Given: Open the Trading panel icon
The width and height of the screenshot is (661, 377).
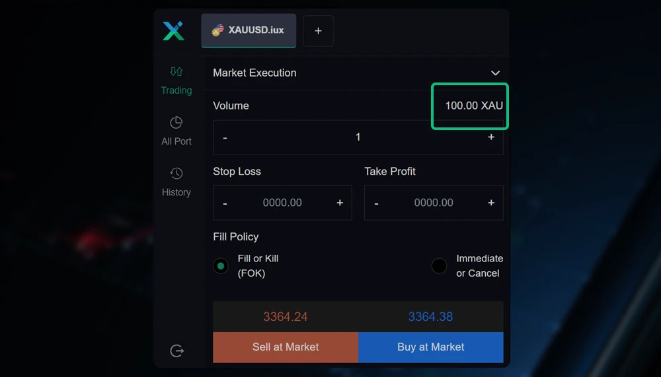Looking at the screenshot, I should 176,72.
